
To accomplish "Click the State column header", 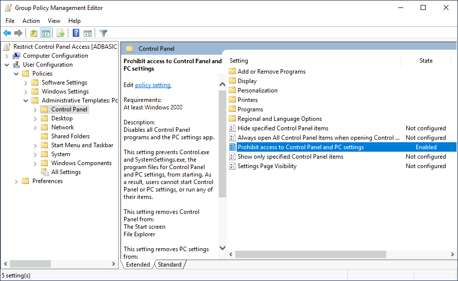I will coord(426,61).
